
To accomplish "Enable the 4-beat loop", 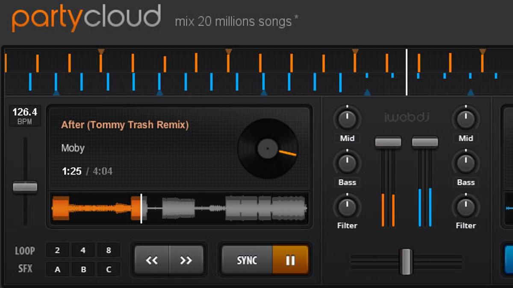I will [x=83, y=250].
